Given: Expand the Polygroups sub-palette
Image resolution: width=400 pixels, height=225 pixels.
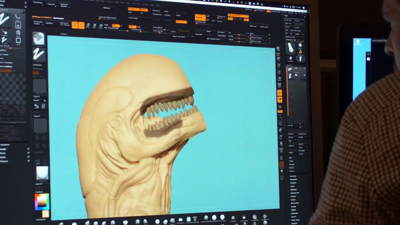Looking at the screenshot, I should pos(294,213).
